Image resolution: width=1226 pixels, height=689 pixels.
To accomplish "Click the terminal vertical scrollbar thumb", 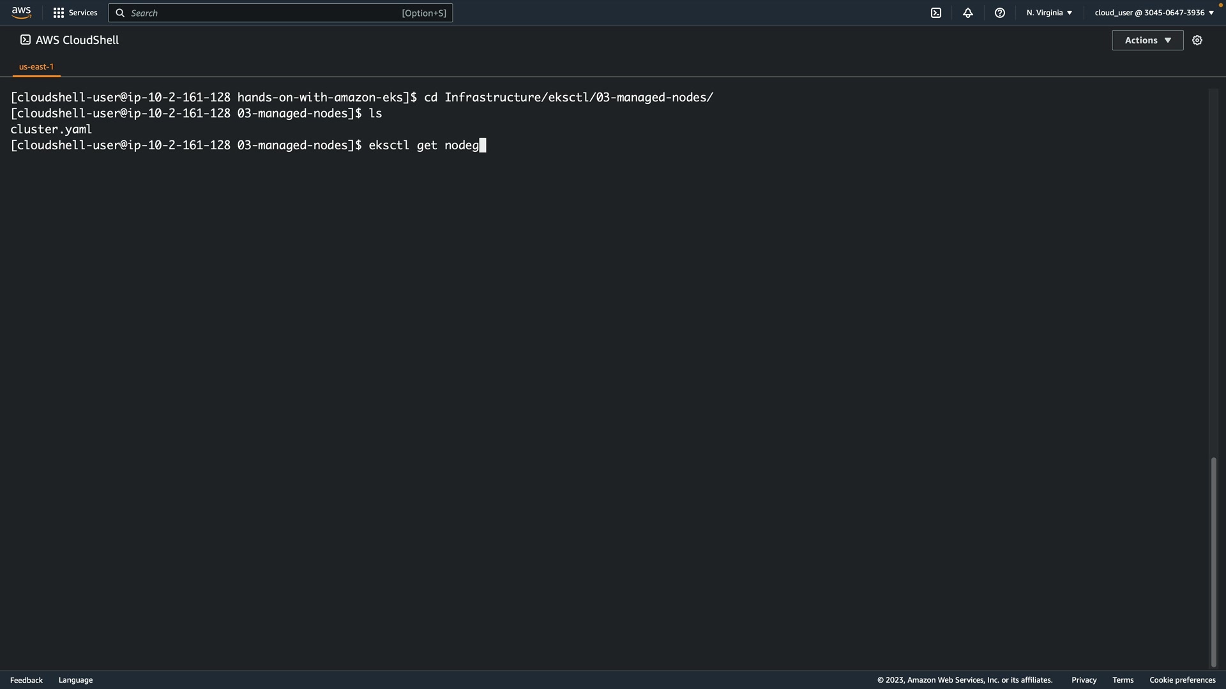I will click(x=1213, y=561).
